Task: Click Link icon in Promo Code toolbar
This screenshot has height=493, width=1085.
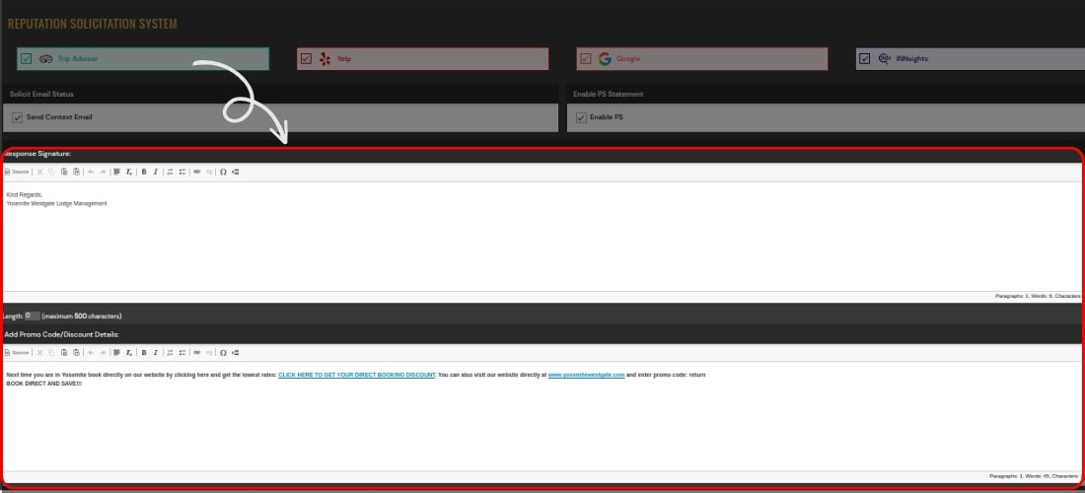Action: pos(196,353)
